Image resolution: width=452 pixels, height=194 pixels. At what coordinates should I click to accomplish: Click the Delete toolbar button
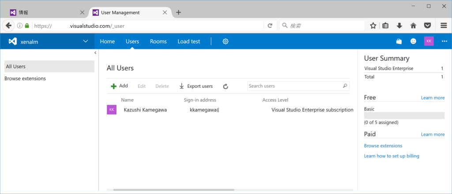[162, 86]
